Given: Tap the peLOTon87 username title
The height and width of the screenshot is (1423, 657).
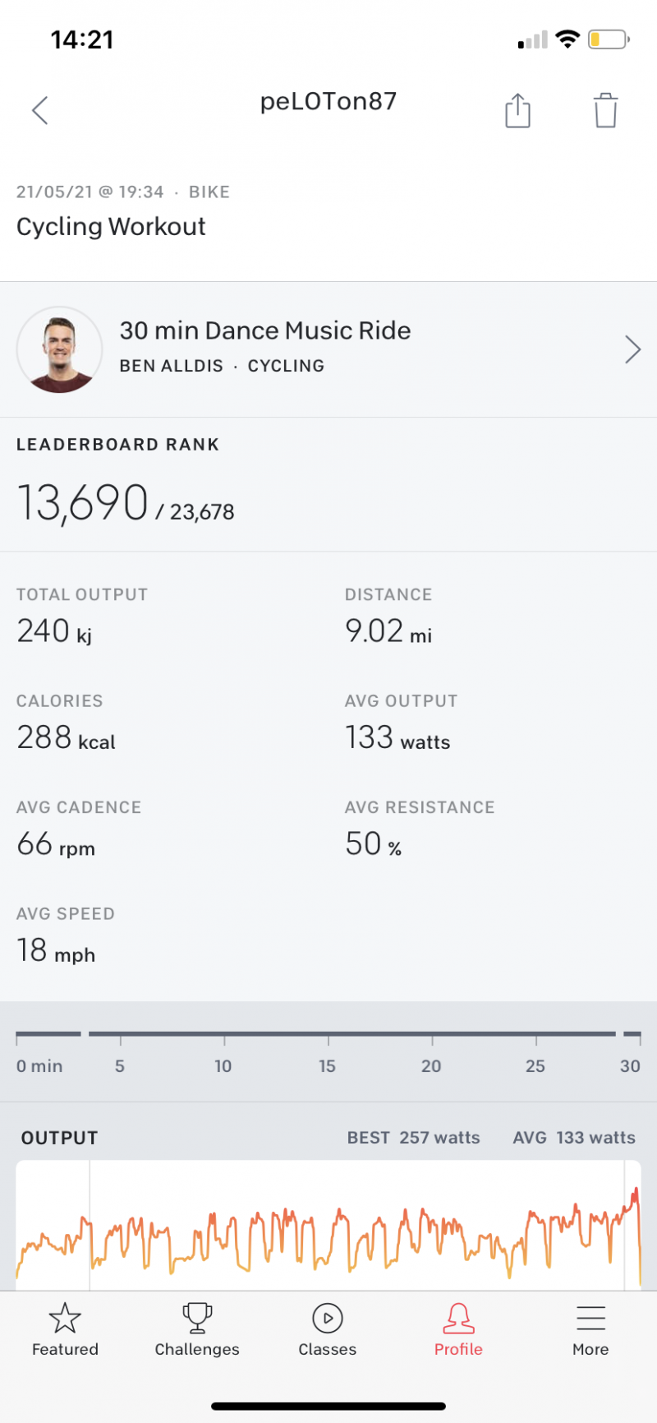Looking at the screenshot, I should point(328,101).
